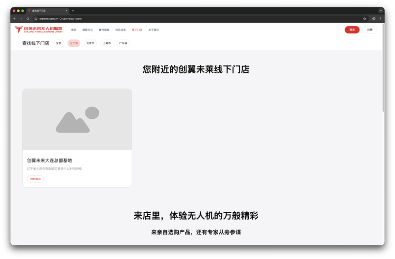Open a new tab with plus button

(73, 11)
